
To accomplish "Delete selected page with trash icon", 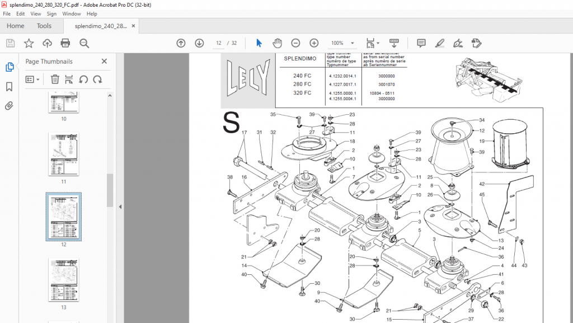I will (x=55, y=79).
